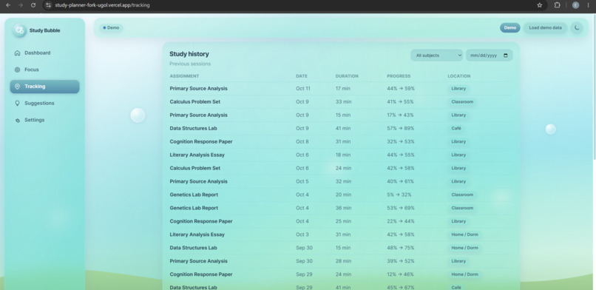Click the 5% → 32% progress value
The height and width of the screenshot is (290, 596).
pyautogui.click(x=399, y=195)
